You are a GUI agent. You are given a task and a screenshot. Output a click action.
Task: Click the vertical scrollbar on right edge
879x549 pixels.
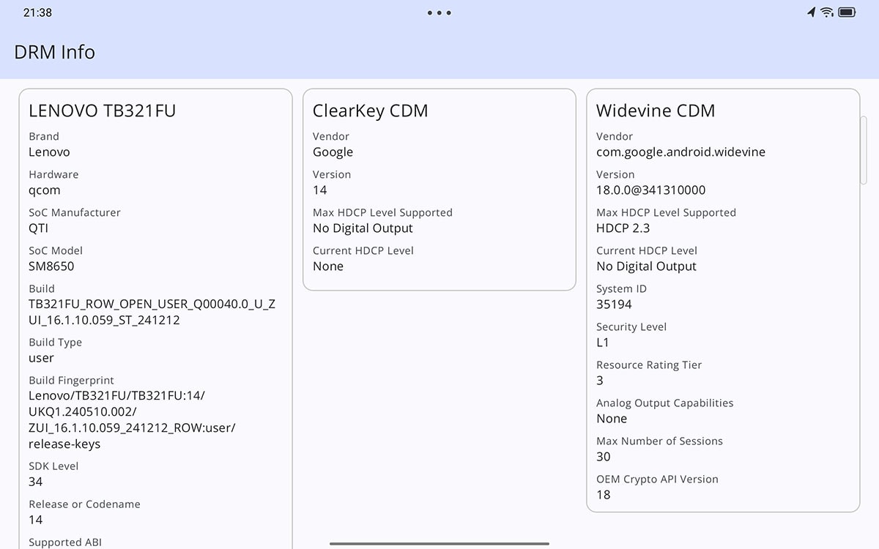pos(864,150)
